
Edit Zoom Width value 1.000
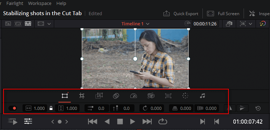coord(35,108)
